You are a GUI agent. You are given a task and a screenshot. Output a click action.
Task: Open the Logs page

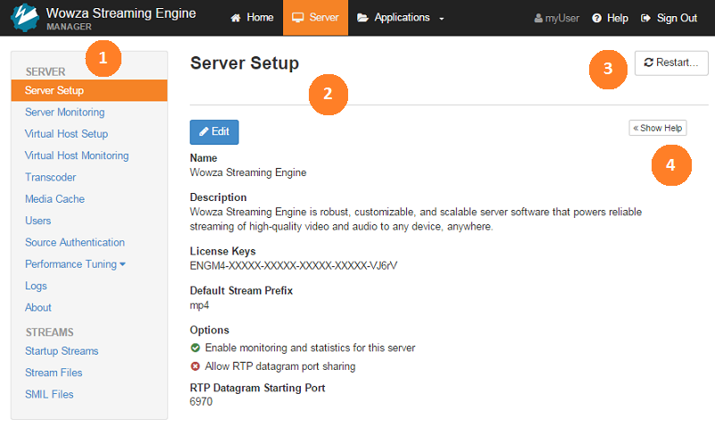(x=36, y=286)
